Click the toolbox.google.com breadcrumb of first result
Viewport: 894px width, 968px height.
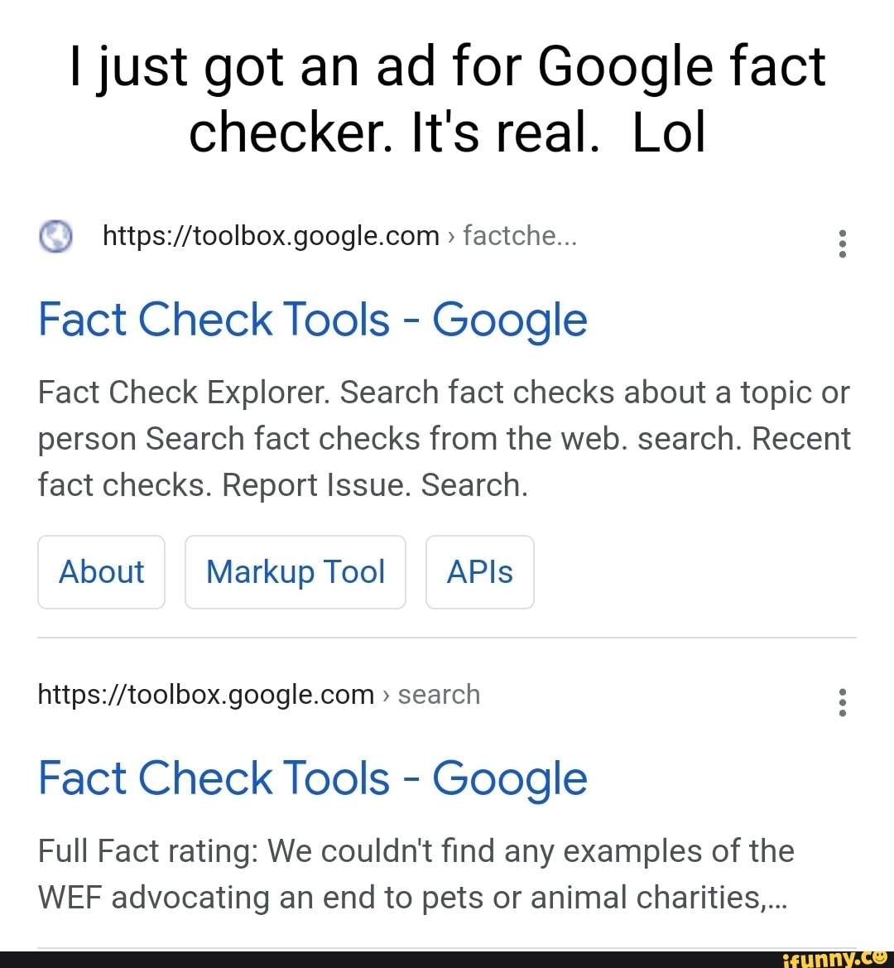(271, 236)
